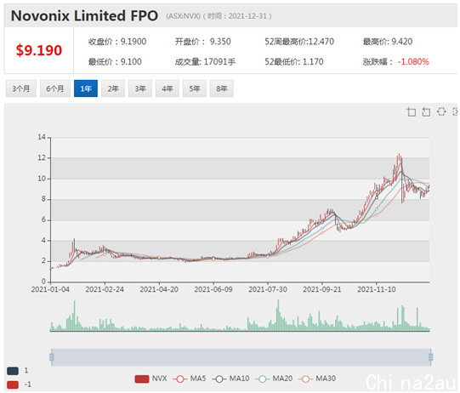Click the -1.080% change percentage
This screenshot has width=460, height=393.
pos(413,62)
